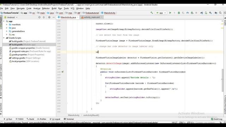
Task: Switch to the activity_main.xml editor tab
Action: click(x=92, y=17)
